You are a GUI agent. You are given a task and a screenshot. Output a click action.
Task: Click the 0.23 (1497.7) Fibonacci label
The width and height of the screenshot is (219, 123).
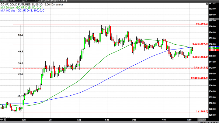click(200, 44)
